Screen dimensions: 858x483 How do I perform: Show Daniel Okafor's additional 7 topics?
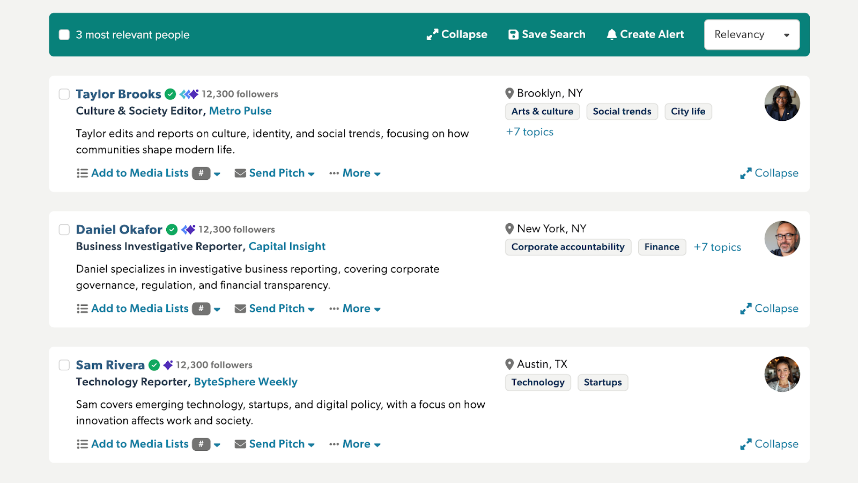point(717,247)
